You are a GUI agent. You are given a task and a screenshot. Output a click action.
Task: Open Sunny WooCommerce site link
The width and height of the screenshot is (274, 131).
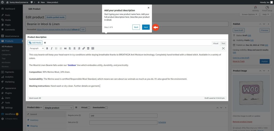click(x=17, y=2)
